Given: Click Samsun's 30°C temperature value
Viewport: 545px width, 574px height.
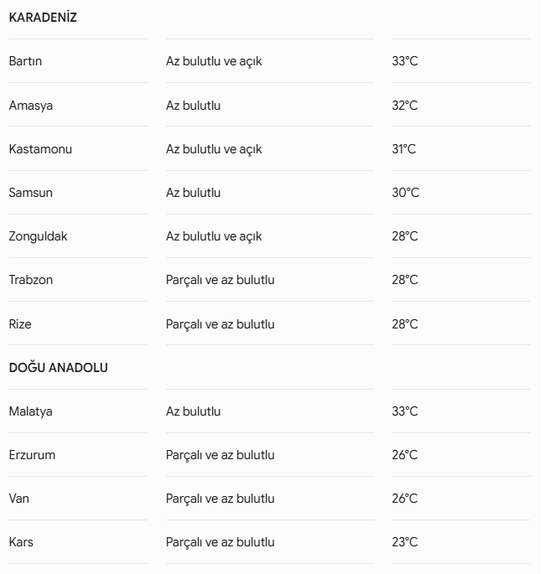Looking at the screenshot, I should coord(406,193).
